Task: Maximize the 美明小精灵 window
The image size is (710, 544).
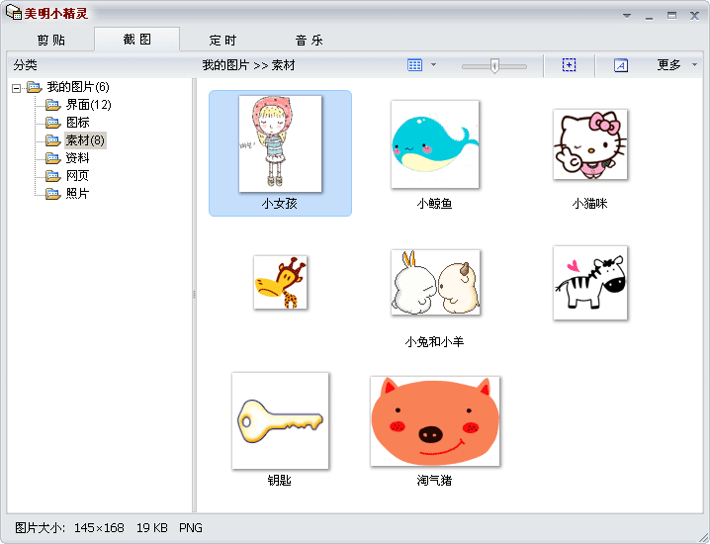Action: click(x=672, y=16)
